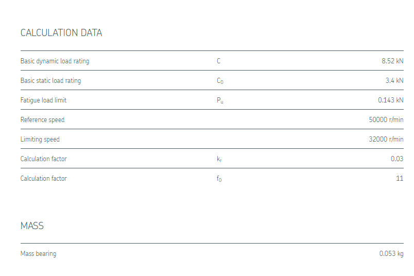Select the 3.4 kN value
The height and width of the screenshot is (276, 414).
point(394,81)
